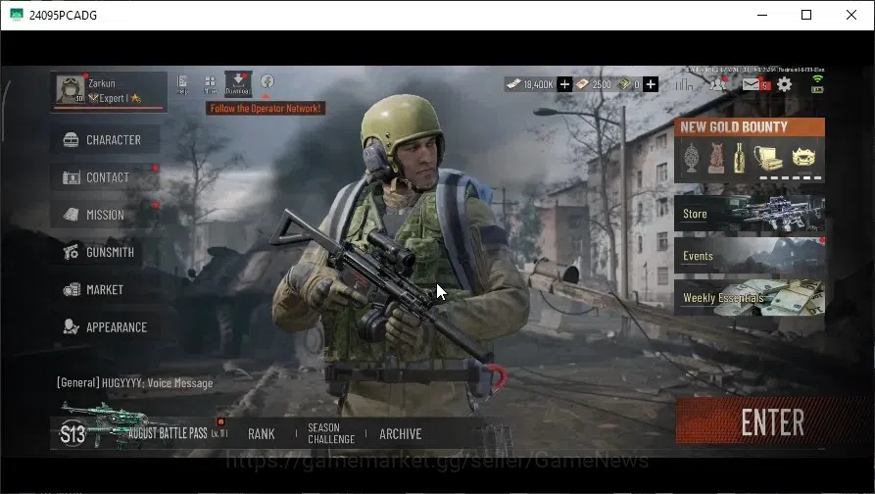
Task: Open the More grid icon
Action: 211,84
